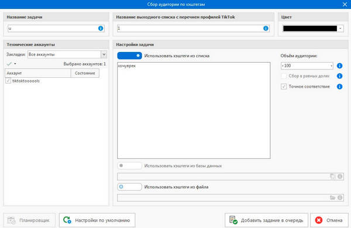
Task: Click the audience volume value 100
Action: (x=287, y=66)
